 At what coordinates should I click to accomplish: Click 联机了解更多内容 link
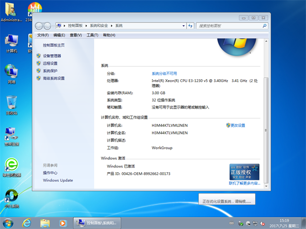click(x=244, y=183)
